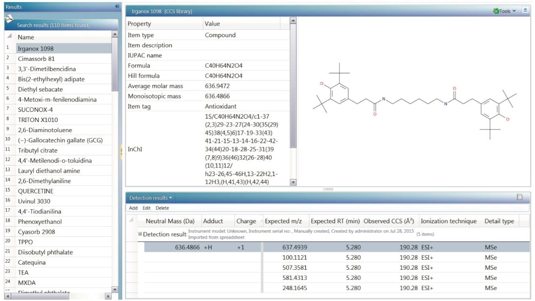Select SUCONOX-4 in the list
The image size is (535, 301).
tap(64, 109)
